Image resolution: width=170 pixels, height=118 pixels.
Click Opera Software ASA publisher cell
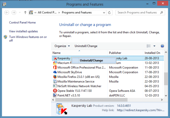pyautogui.click(x=122, y=91)
